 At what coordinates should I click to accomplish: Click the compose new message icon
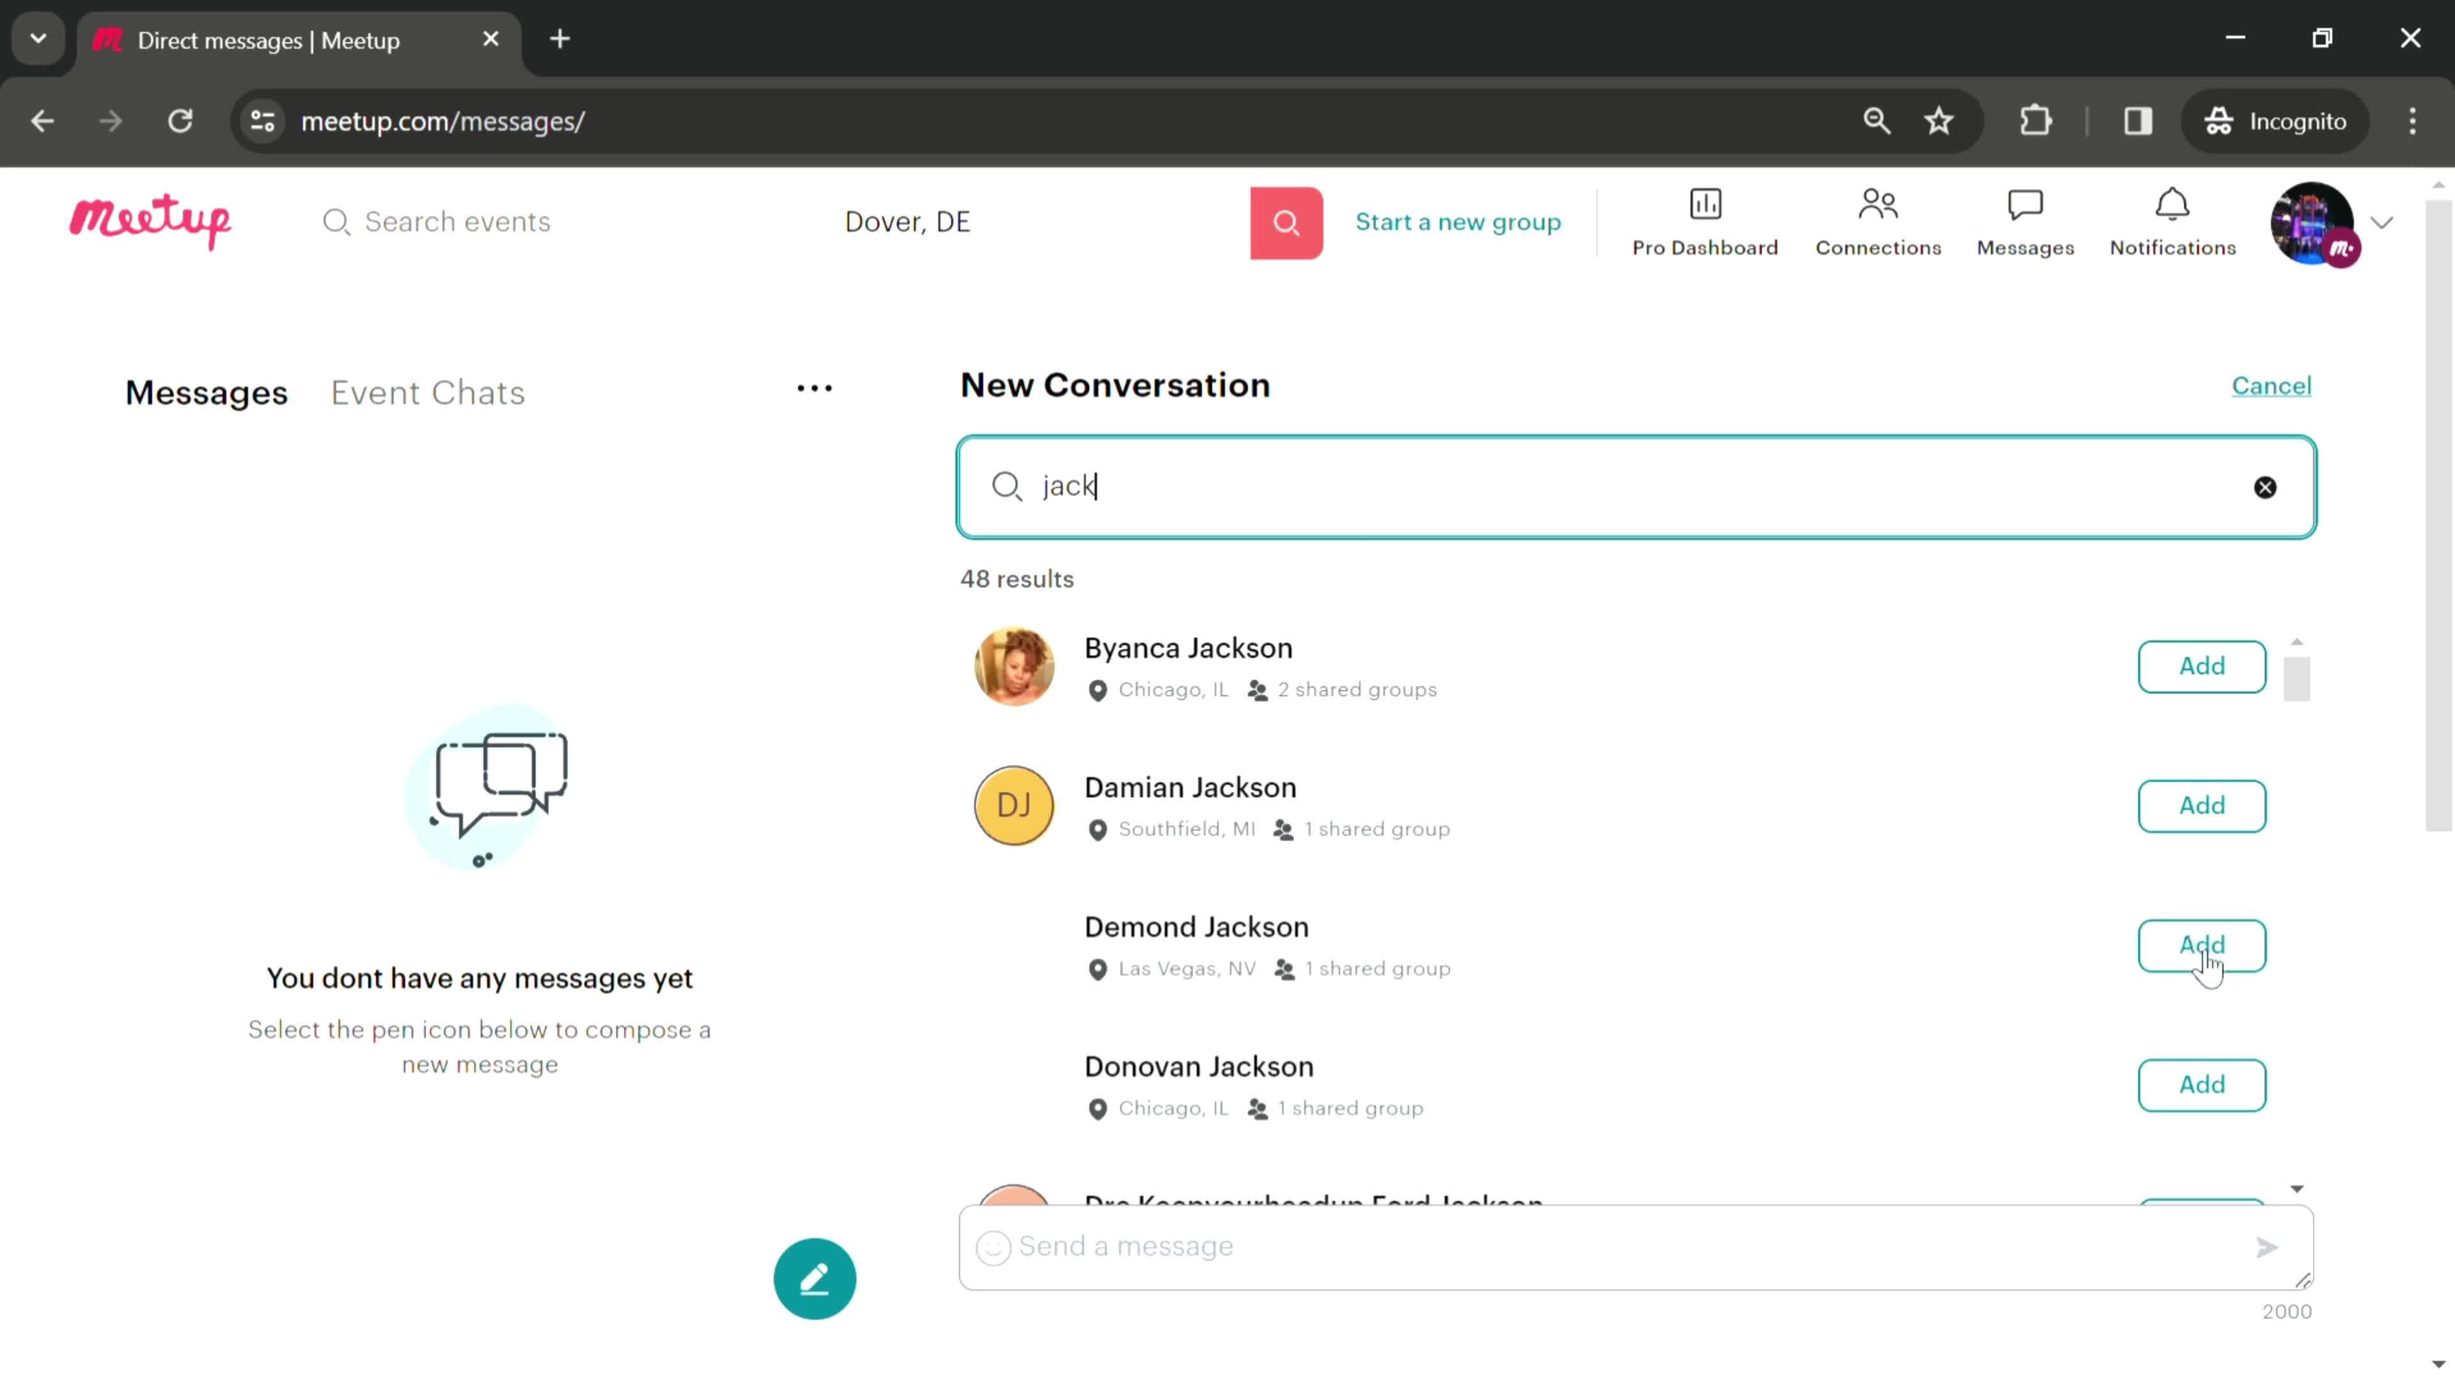(816, 1277)
